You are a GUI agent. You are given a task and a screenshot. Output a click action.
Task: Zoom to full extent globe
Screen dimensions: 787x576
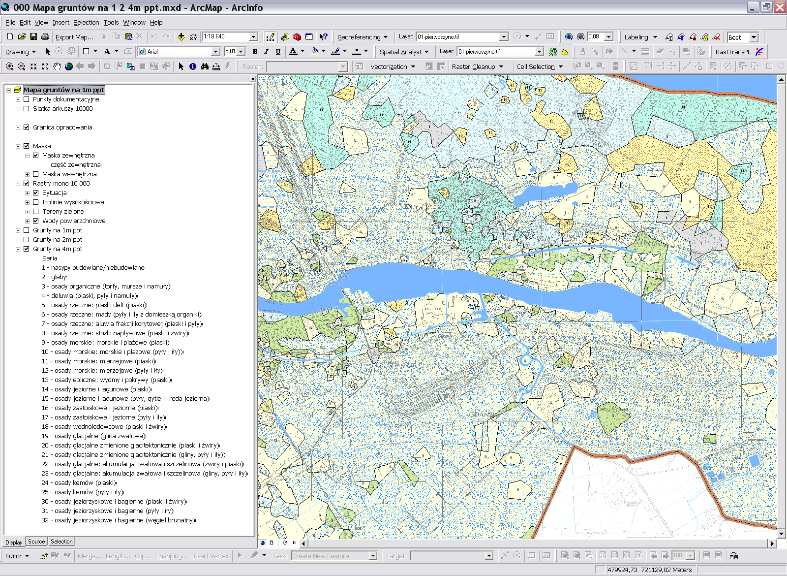(x=69, y=66)
